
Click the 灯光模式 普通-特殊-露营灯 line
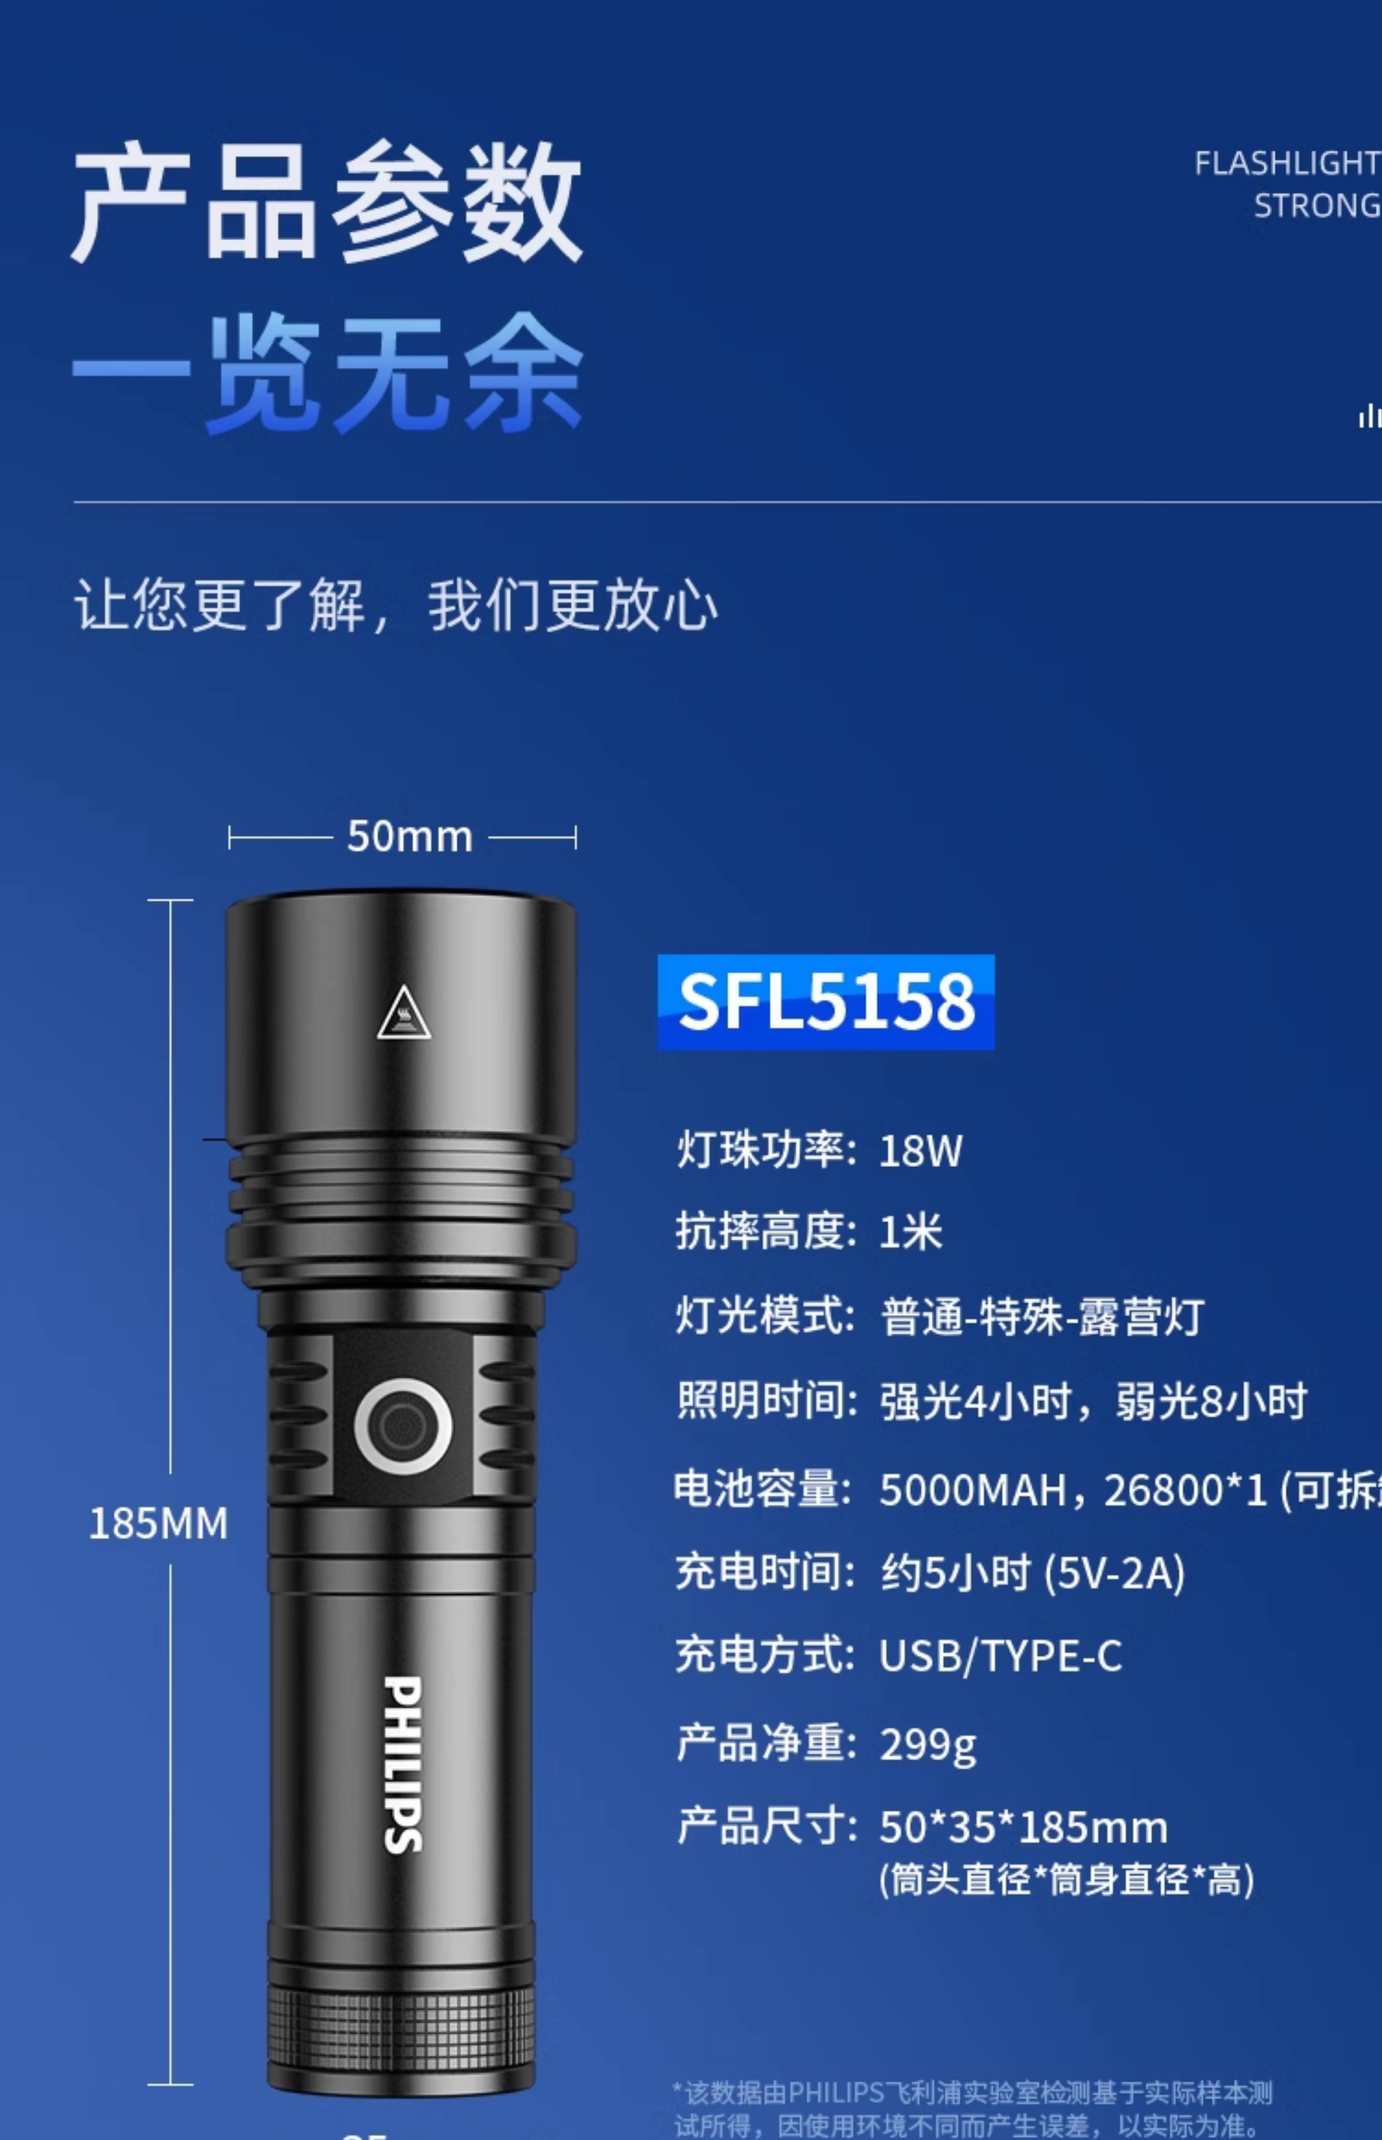940,1317
